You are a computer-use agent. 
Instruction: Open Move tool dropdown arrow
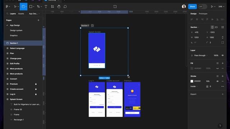click(18, 7)
